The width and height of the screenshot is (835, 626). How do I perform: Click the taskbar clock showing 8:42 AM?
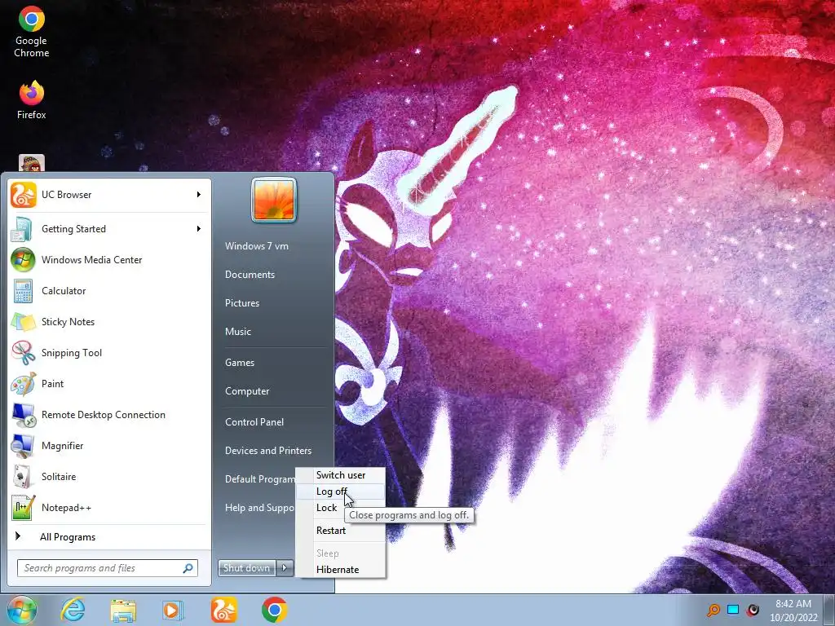pos(793,610)
